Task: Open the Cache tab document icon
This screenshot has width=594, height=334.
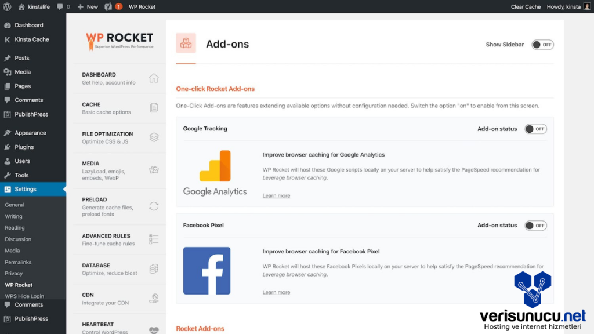Action: tap(153, 107)
